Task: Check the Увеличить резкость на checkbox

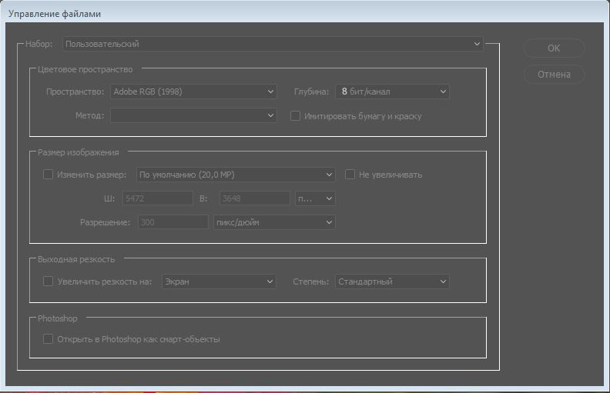Action: tap(49, 281)
